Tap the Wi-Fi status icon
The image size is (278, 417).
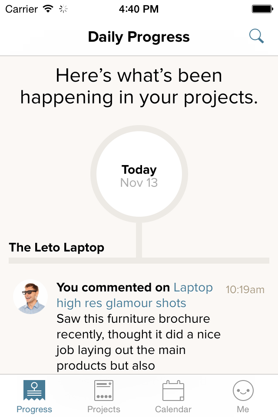pos(48,9)
